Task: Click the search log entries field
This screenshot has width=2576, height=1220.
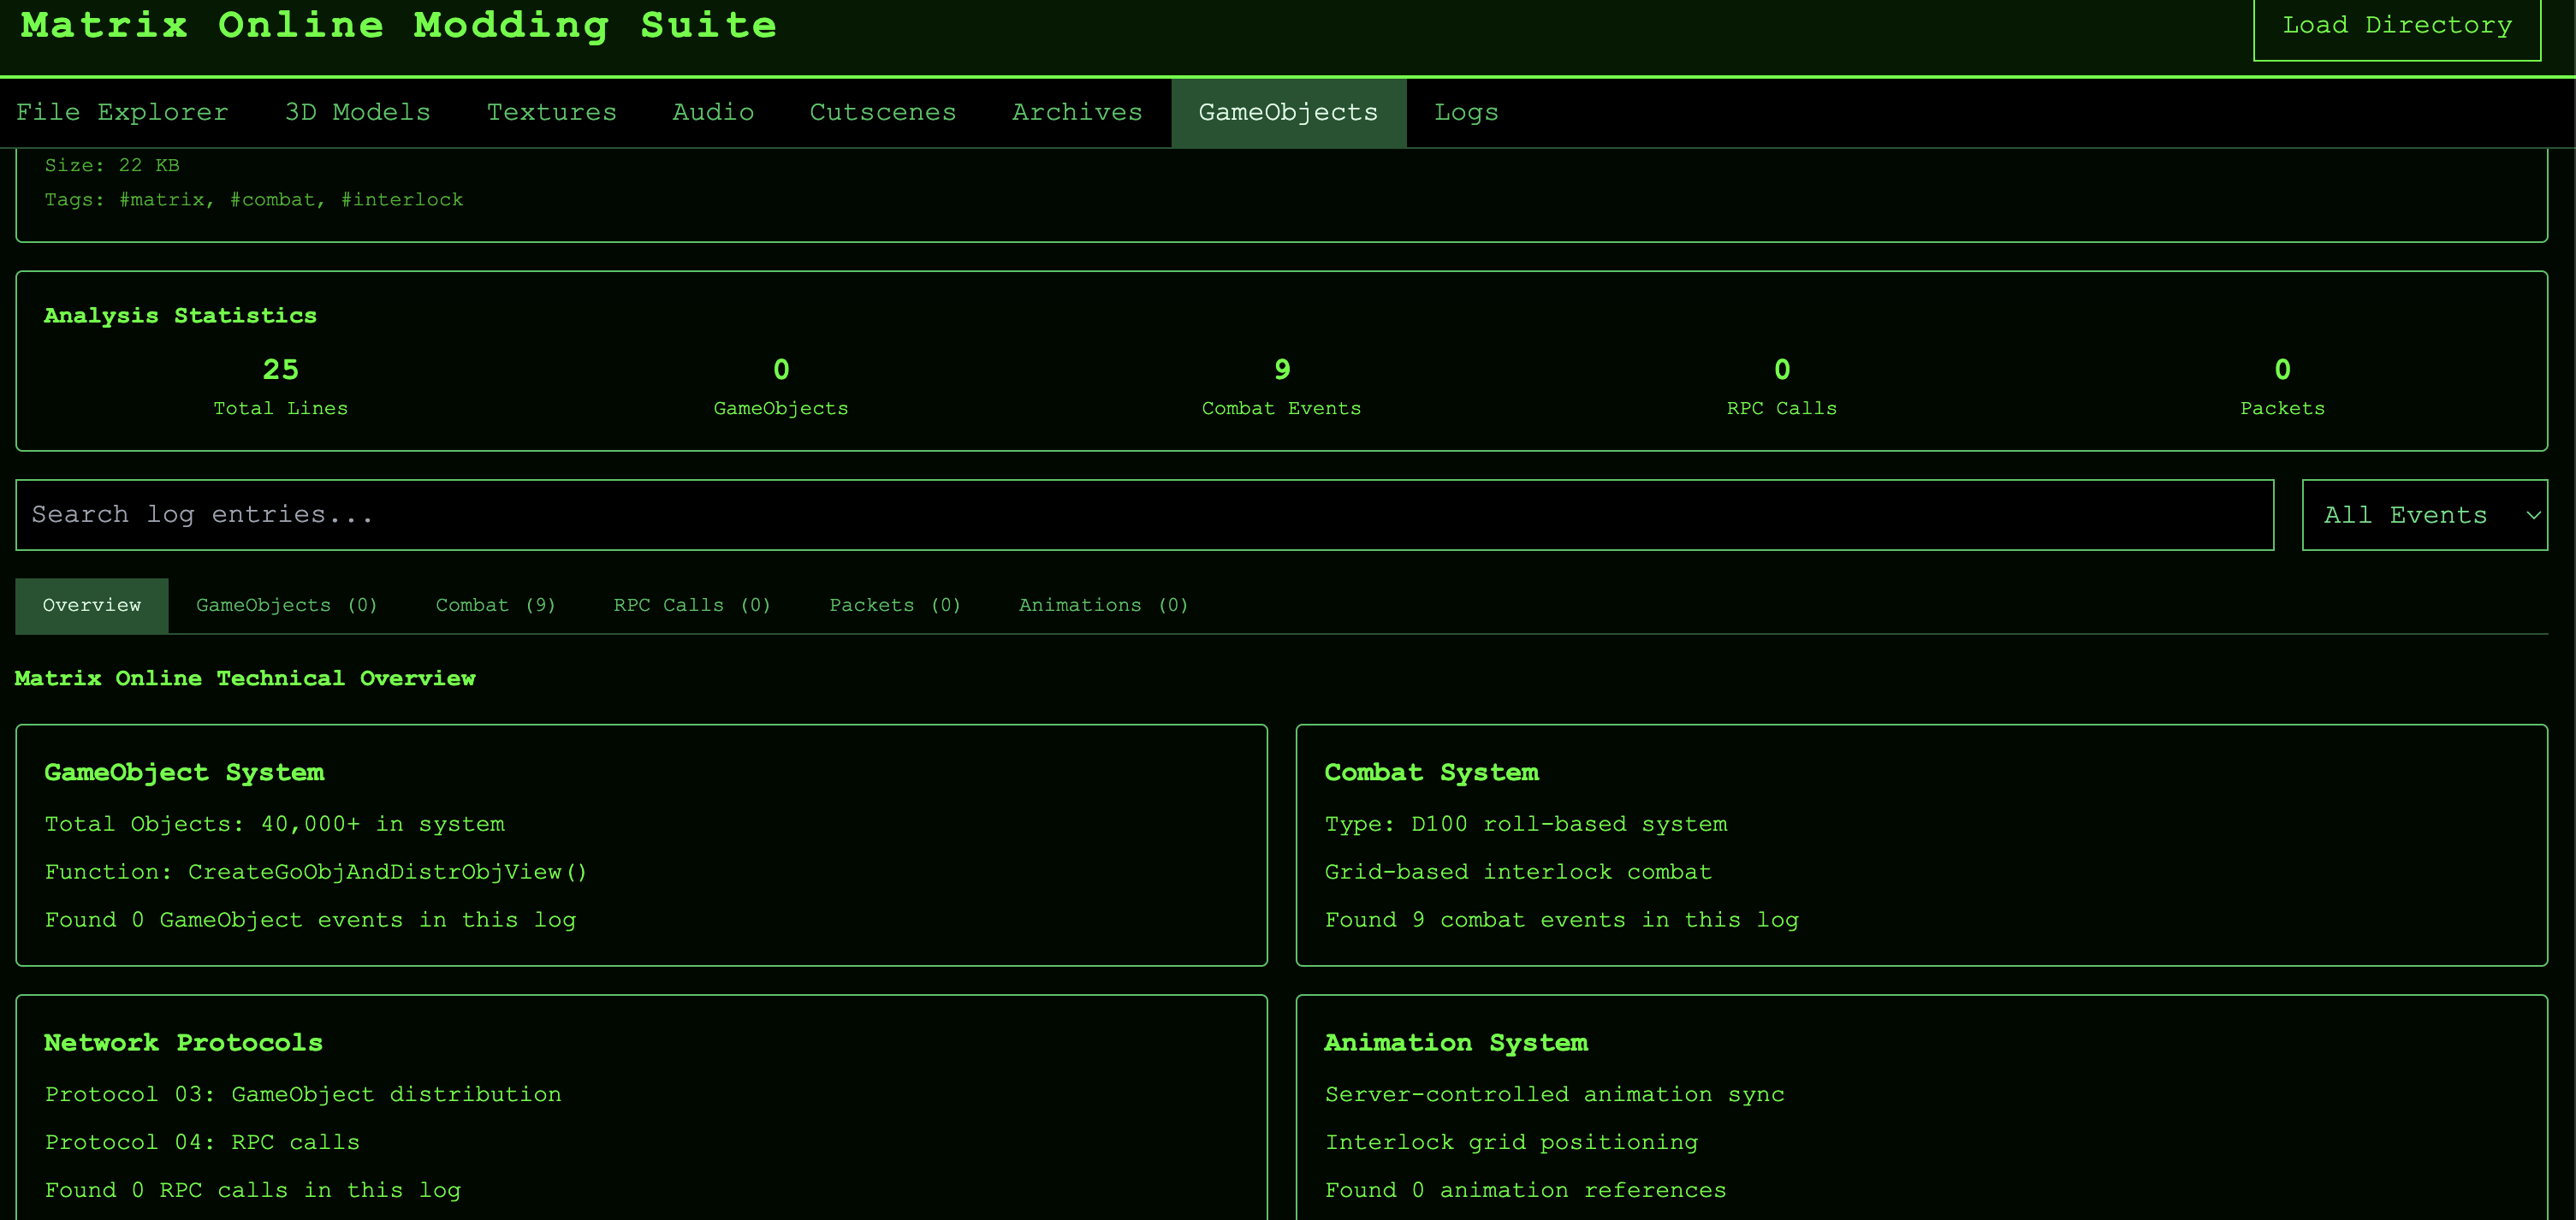Action: [x=1144, y=515]
